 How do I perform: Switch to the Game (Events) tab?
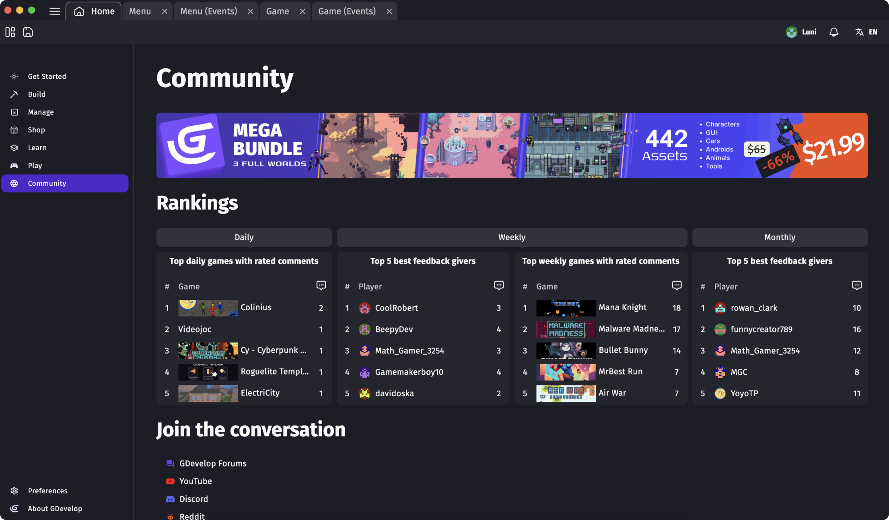tap(347, 11)
